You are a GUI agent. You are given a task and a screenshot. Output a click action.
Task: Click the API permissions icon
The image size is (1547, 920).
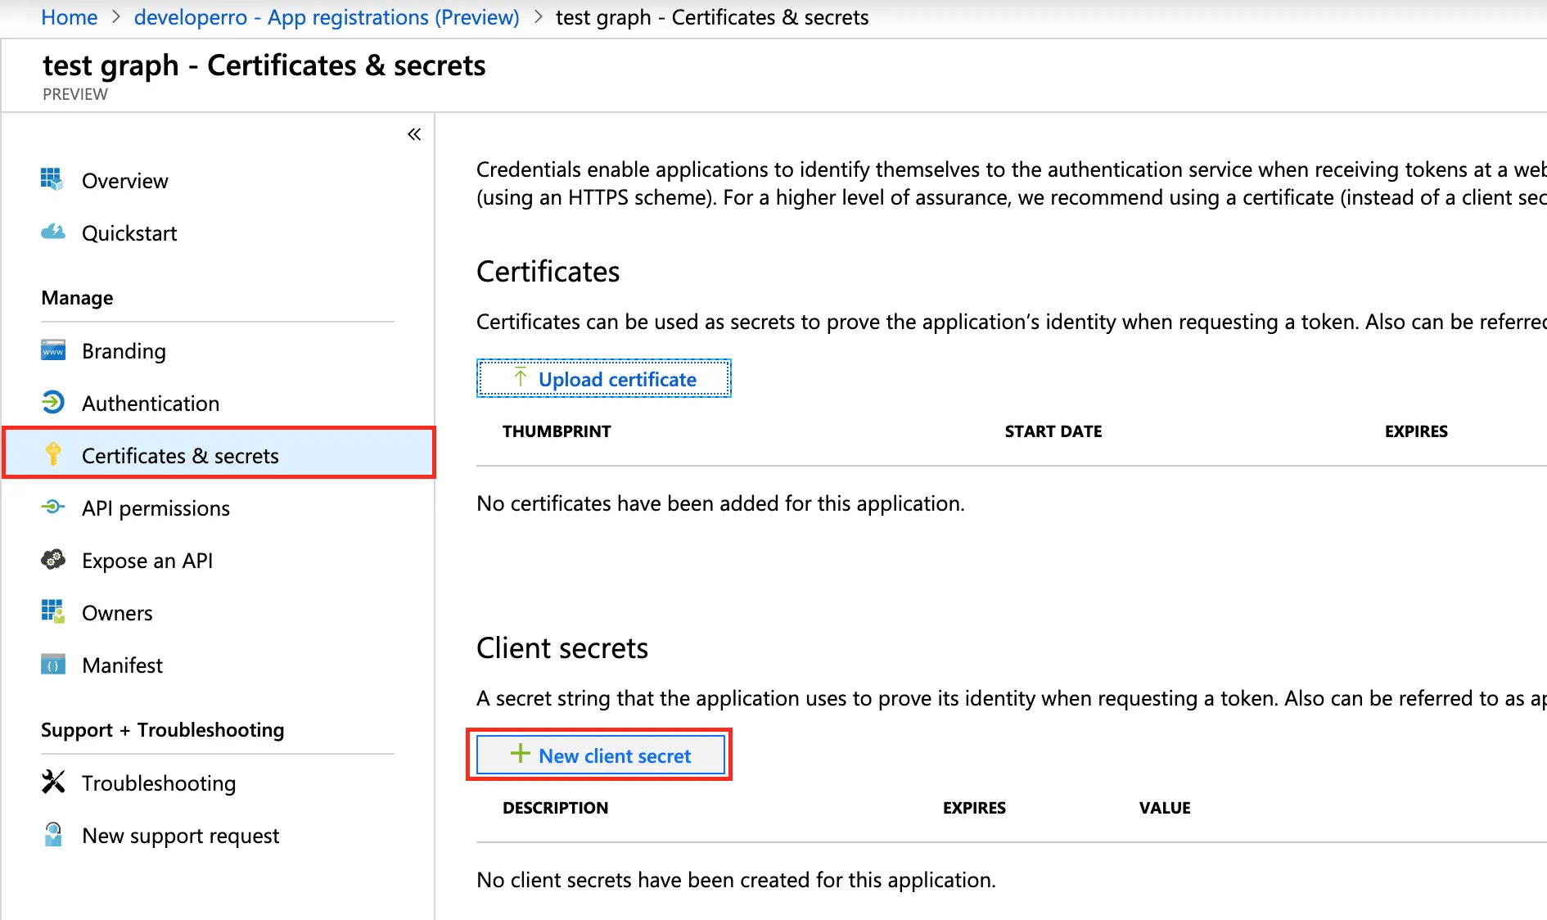click(x=52, y=507)
